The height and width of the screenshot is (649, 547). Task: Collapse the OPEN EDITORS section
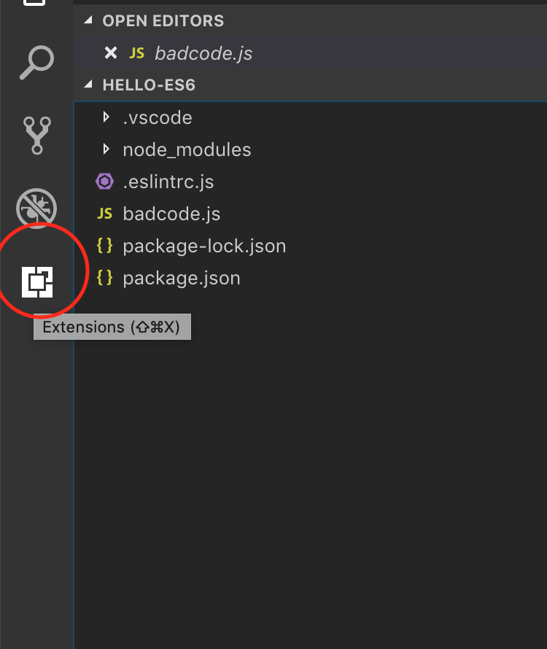pos(88,20)
